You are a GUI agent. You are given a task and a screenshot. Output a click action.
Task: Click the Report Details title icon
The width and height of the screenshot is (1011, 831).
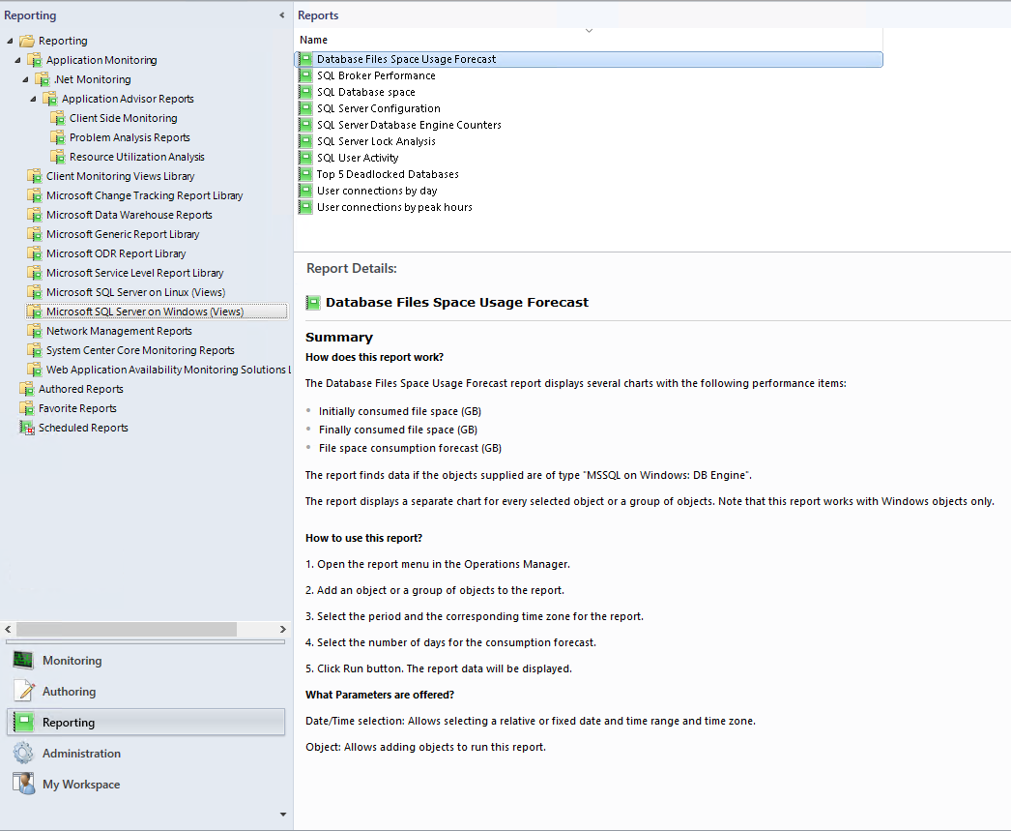(x=313, y=302)
